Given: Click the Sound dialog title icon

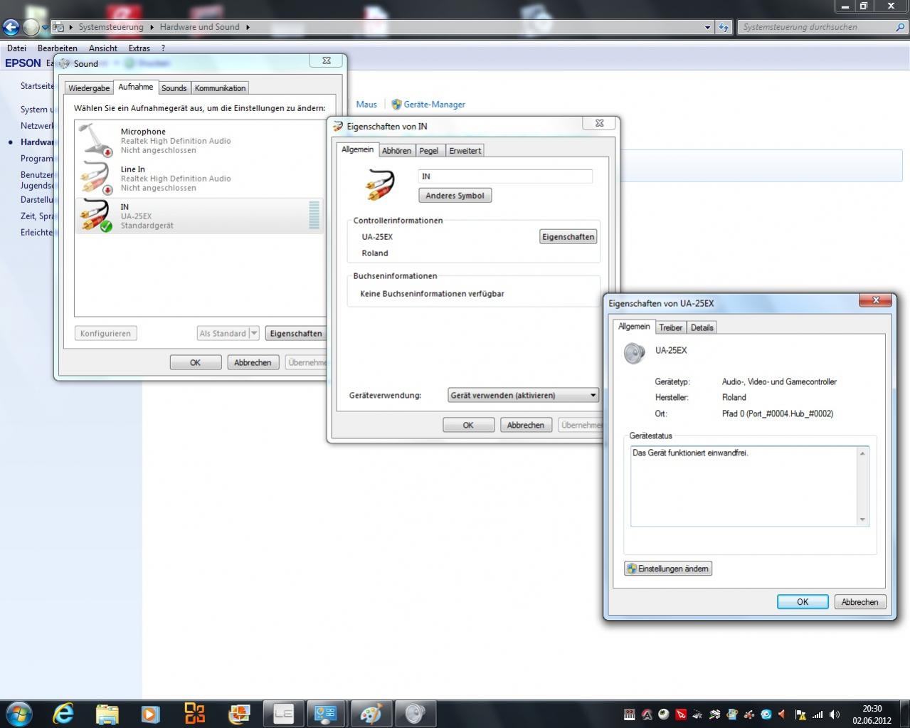Looking at the screenshot, I should click(65, 63).
